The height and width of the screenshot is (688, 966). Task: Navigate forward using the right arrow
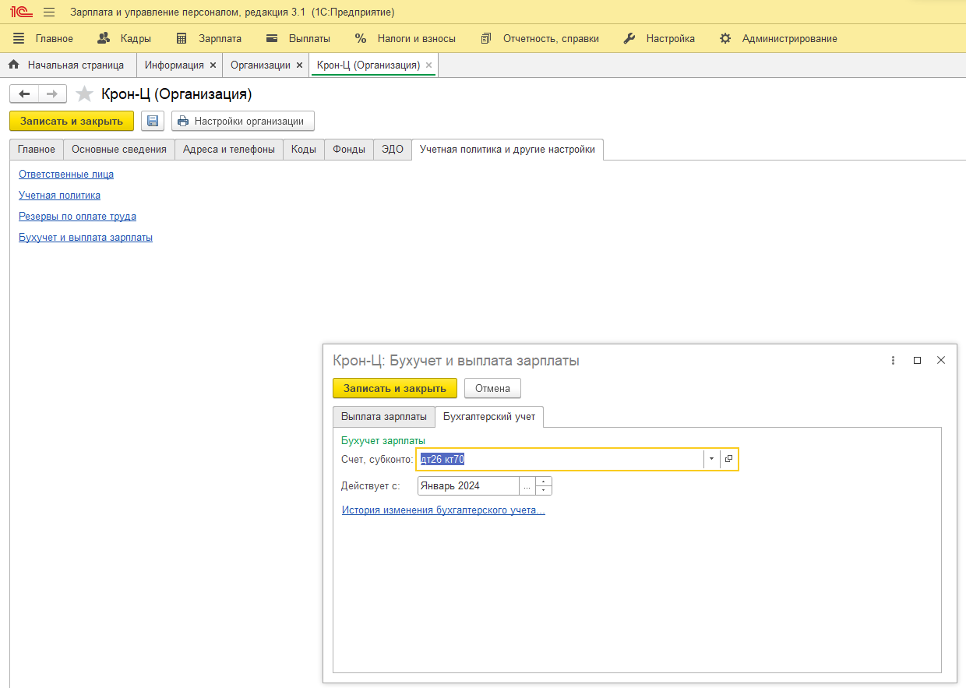coord(52,94)
